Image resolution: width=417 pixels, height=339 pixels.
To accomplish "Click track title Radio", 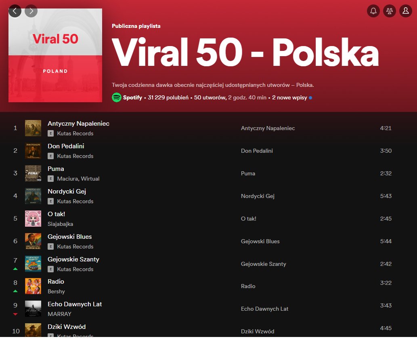I will coord(56,282).
